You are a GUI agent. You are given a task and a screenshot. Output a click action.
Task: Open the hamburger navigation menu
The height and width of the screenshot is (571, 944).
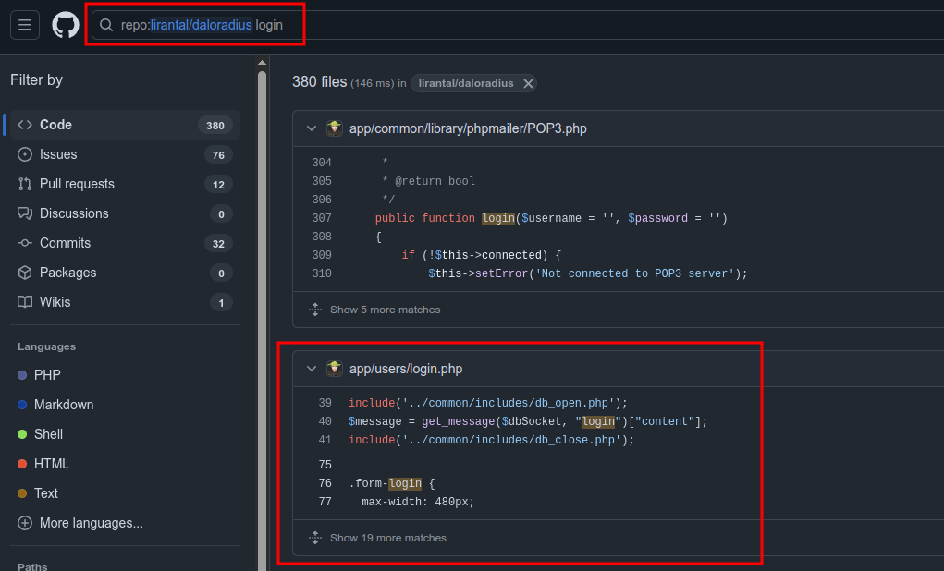pos(25,25)
